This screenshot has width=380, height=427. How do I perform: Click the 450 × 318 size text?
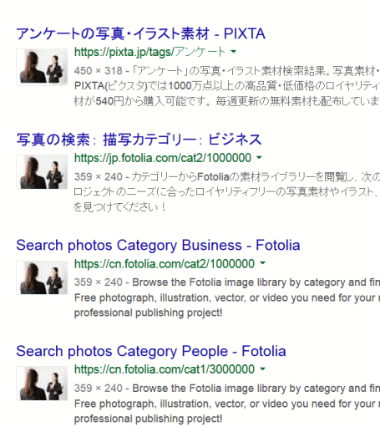[99, 71]
